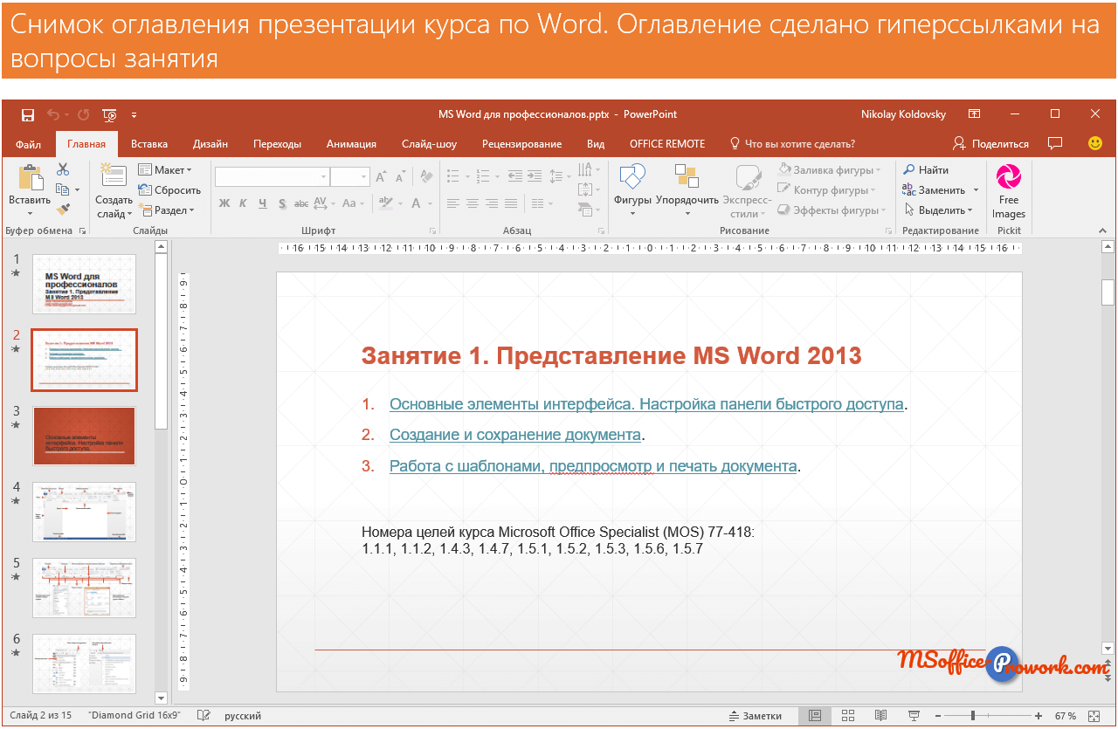Increase font size with the larger A icon
Image resolution: width=1118 pixels, height=729 pixels.
(x=382, y=177)
